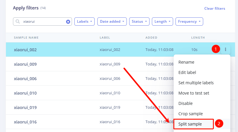Image resolution: width=238 pixels, height=132 pixels.
Task: Select Edit label menu option
Action: coord(187,72)
